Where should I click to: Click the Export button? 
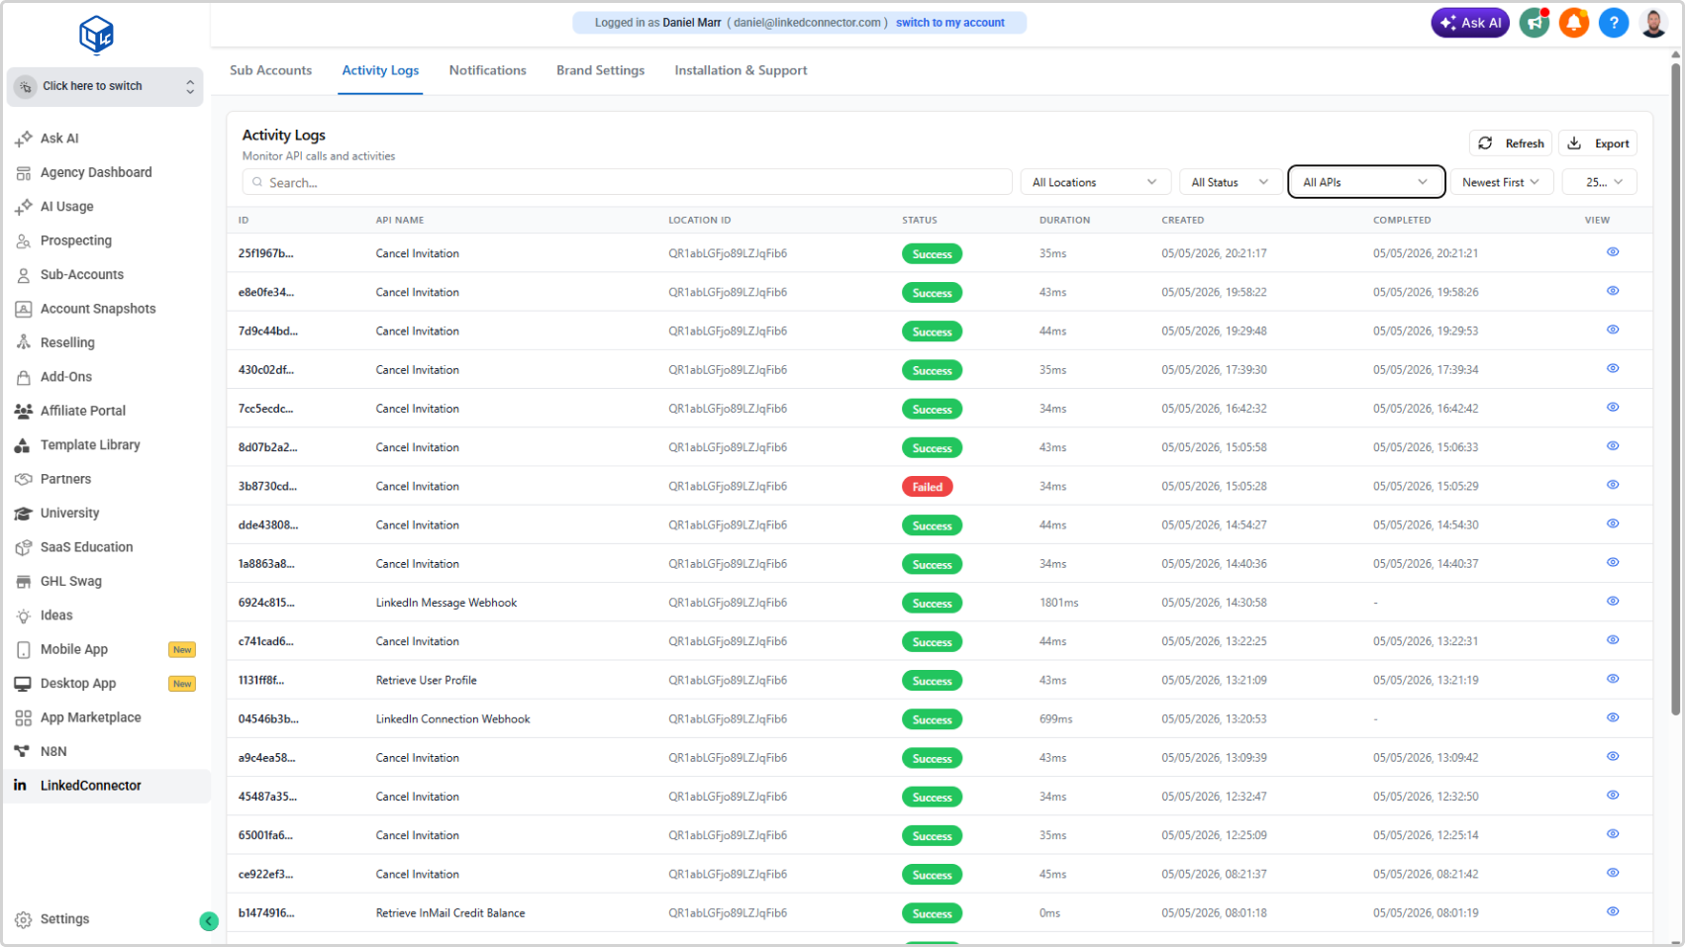1598,143
